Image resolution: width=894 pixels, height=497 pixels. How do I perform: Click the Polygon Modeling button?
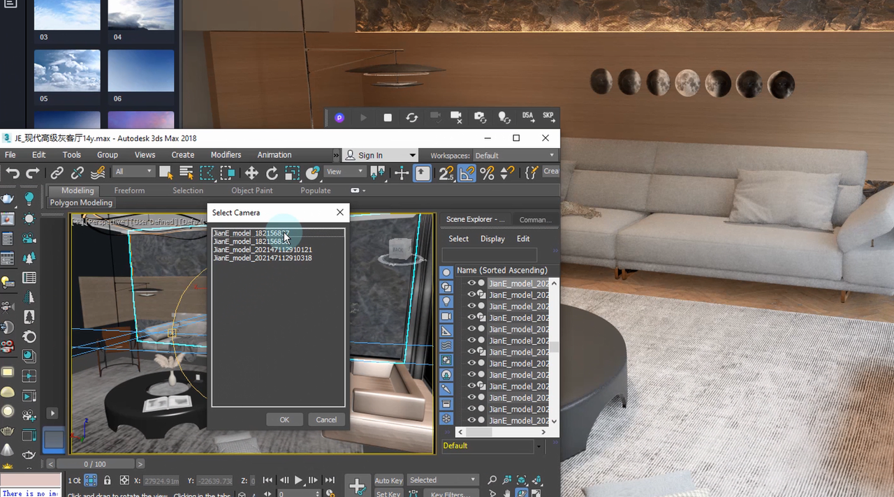[81, 202]
